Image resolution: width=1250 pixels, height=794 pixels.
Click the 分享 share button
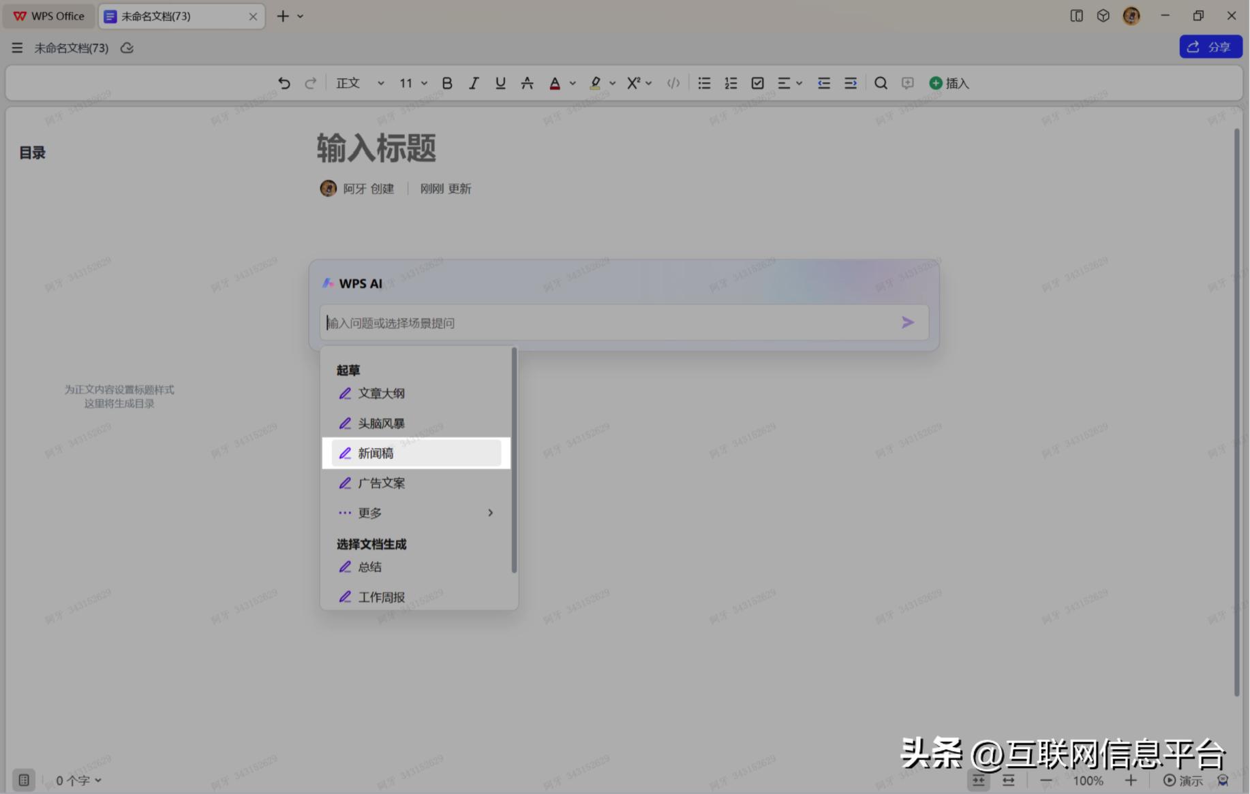click(x=1210, y=46)
